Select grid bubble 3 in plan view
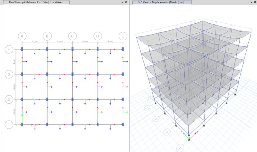 9,75
